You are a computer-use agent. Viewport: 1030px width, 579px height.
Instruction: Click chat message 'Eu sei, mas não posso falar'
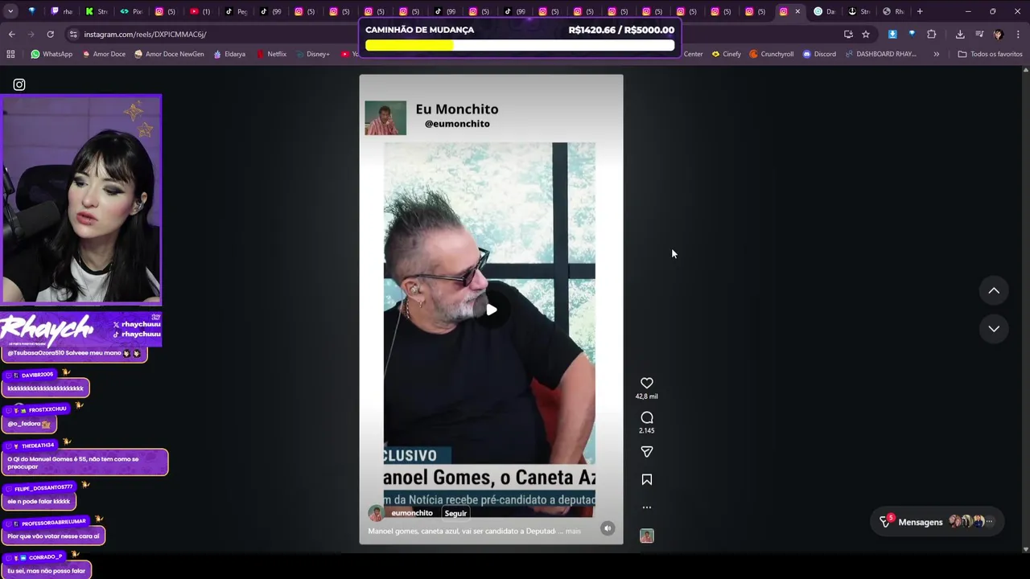click(x=46, y=571)
